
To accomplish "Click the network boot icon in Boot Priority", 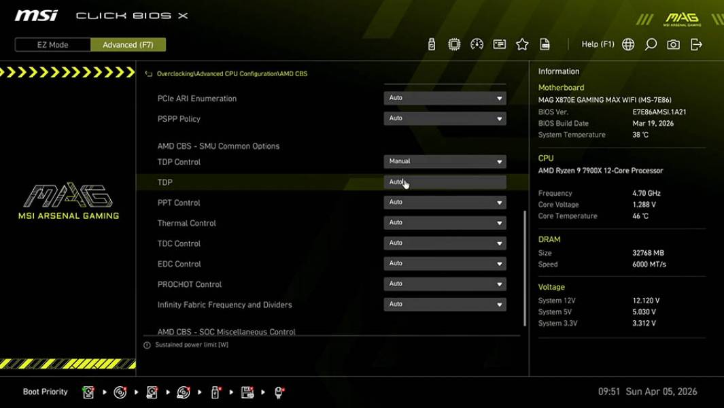I will point(279,392).
